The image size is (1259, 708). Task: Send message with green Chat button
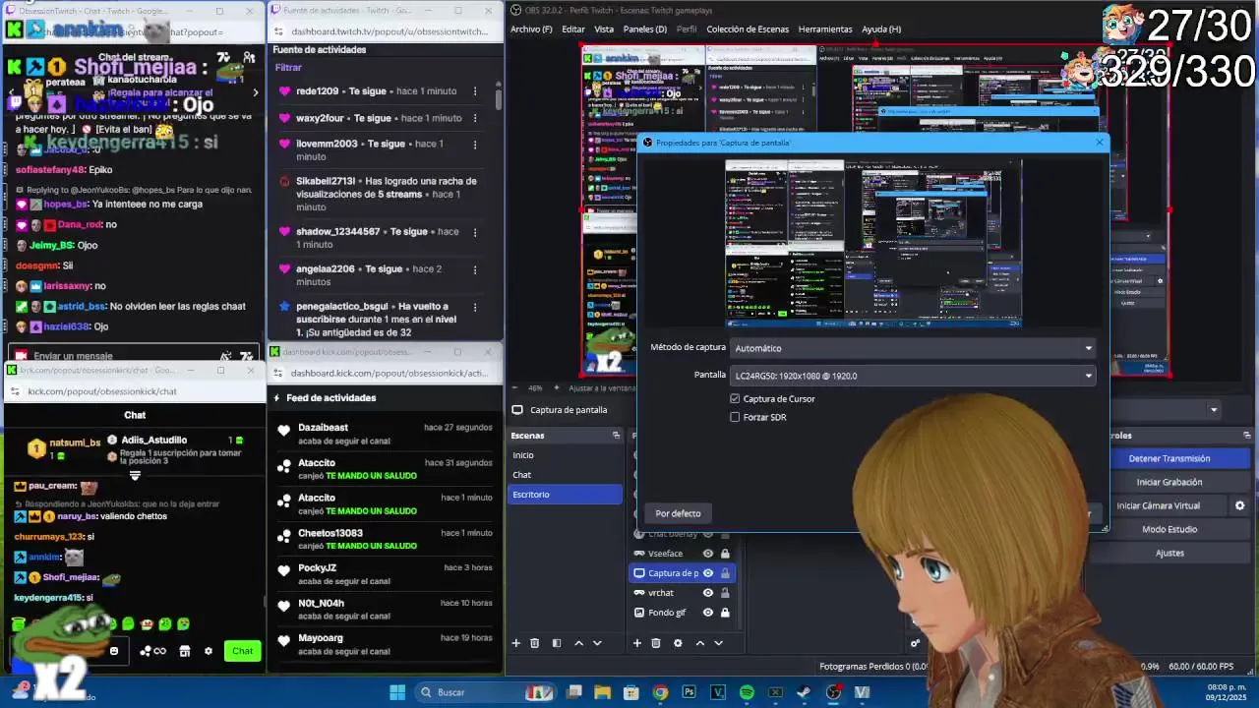tap(243, 651)
